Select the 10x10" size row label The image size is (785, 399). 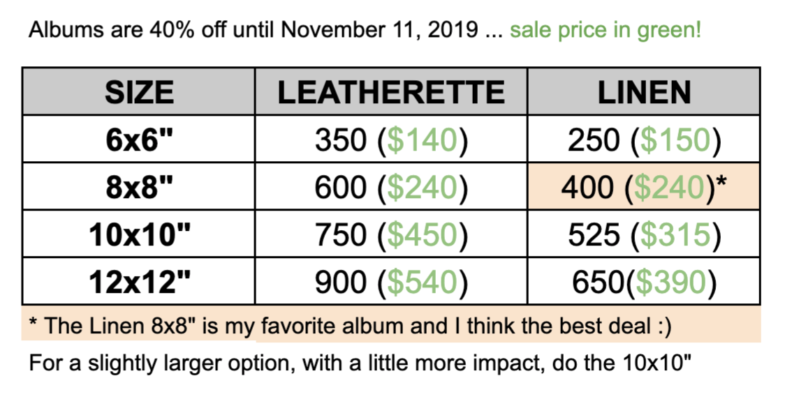click(x=140, y=234)
